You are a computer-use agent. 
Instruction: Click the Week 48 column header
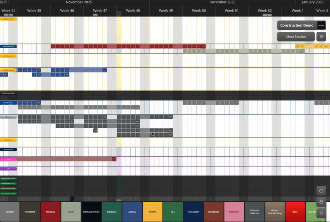point(133,10)
